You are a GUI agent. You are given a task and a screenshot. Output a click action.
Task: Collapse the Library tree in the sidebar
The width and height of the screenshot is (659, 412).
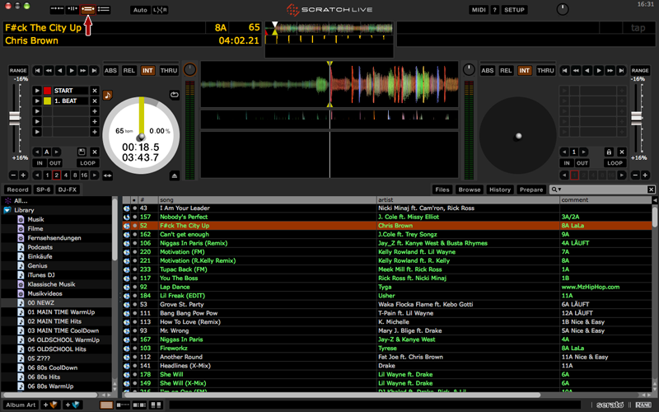(7, 210)
